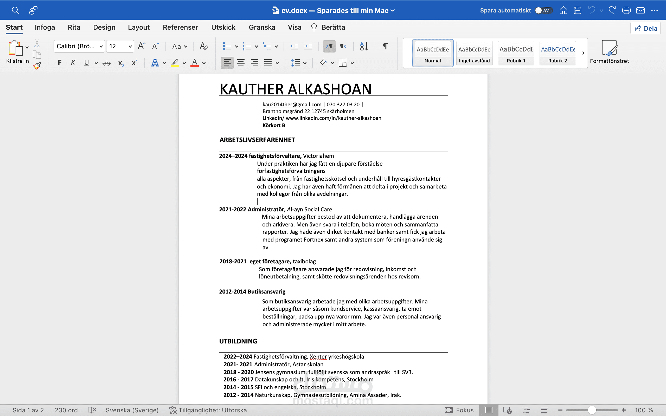666x416 pixels.
Task: Click the Dela share button
Action: 646,28
